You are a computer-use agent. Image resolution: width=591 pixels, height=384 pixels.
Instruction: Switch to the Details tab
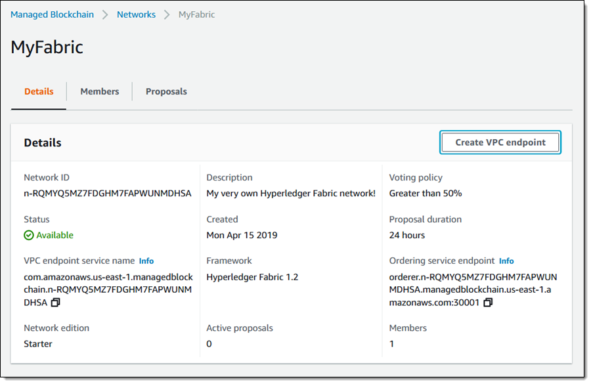pyautogui.click(x=39, y=91)
